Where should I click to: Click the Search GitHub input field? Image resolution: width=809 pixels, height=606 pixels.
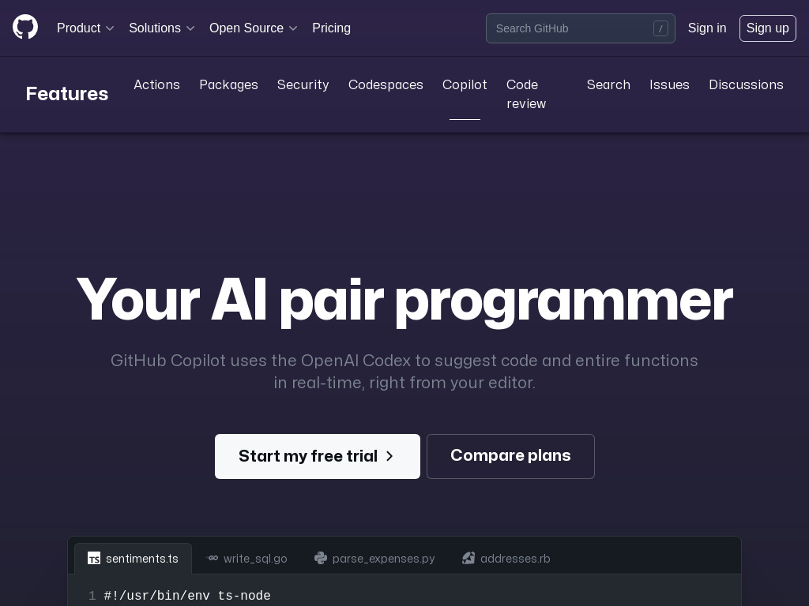pyautogui.click(x=569, y=28)
